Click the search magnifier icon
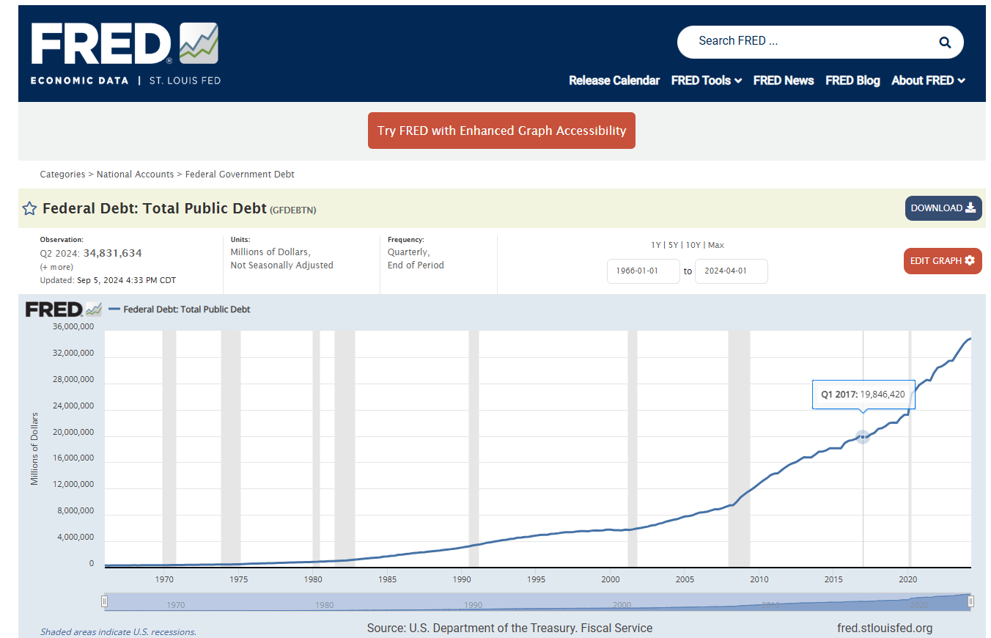The height and width of the screenshot is (638, 991). click(x=945, y=42)
